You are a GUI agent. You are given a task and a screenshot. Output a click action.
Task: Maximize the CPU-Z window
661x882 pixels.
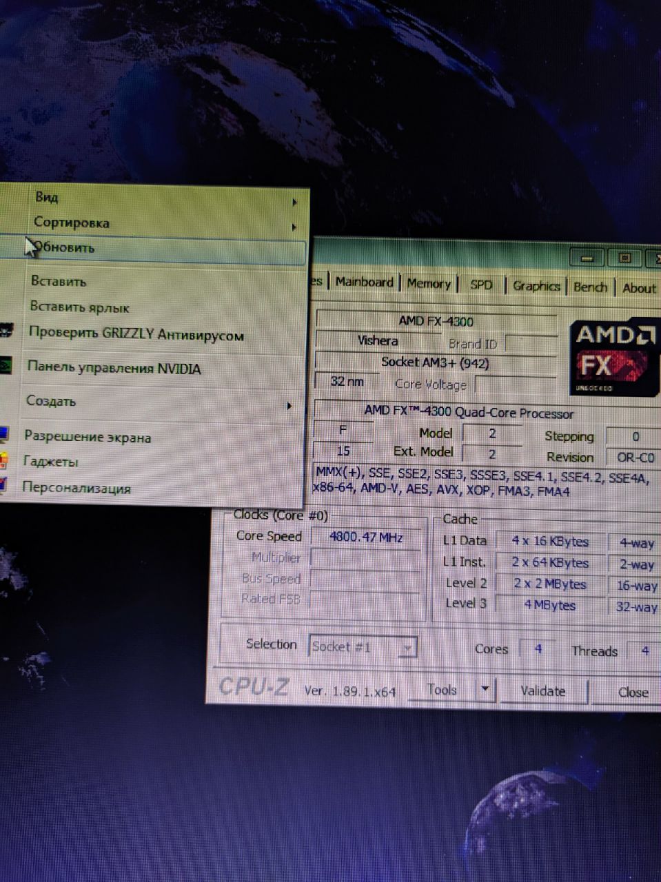pyautogui.click(x=624, y=258)
